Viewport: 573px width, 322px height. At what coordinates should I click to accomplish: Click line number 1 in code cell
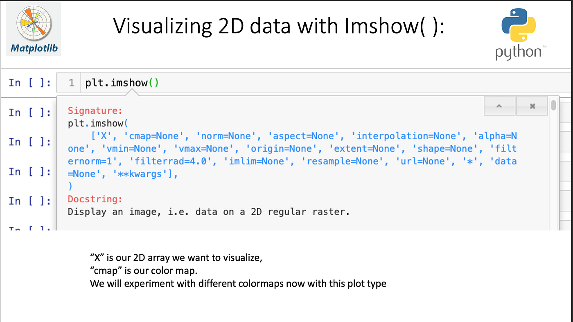72,83
